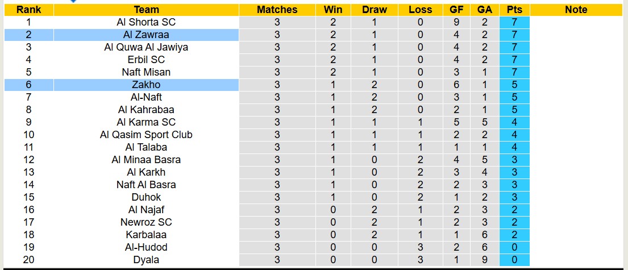Select the Loss column header
Viewport: 628px width, 270px height.
click(x=420, y=10)
